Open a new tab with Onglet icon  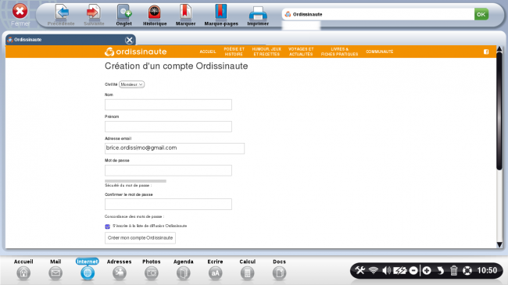coord(123,15)
